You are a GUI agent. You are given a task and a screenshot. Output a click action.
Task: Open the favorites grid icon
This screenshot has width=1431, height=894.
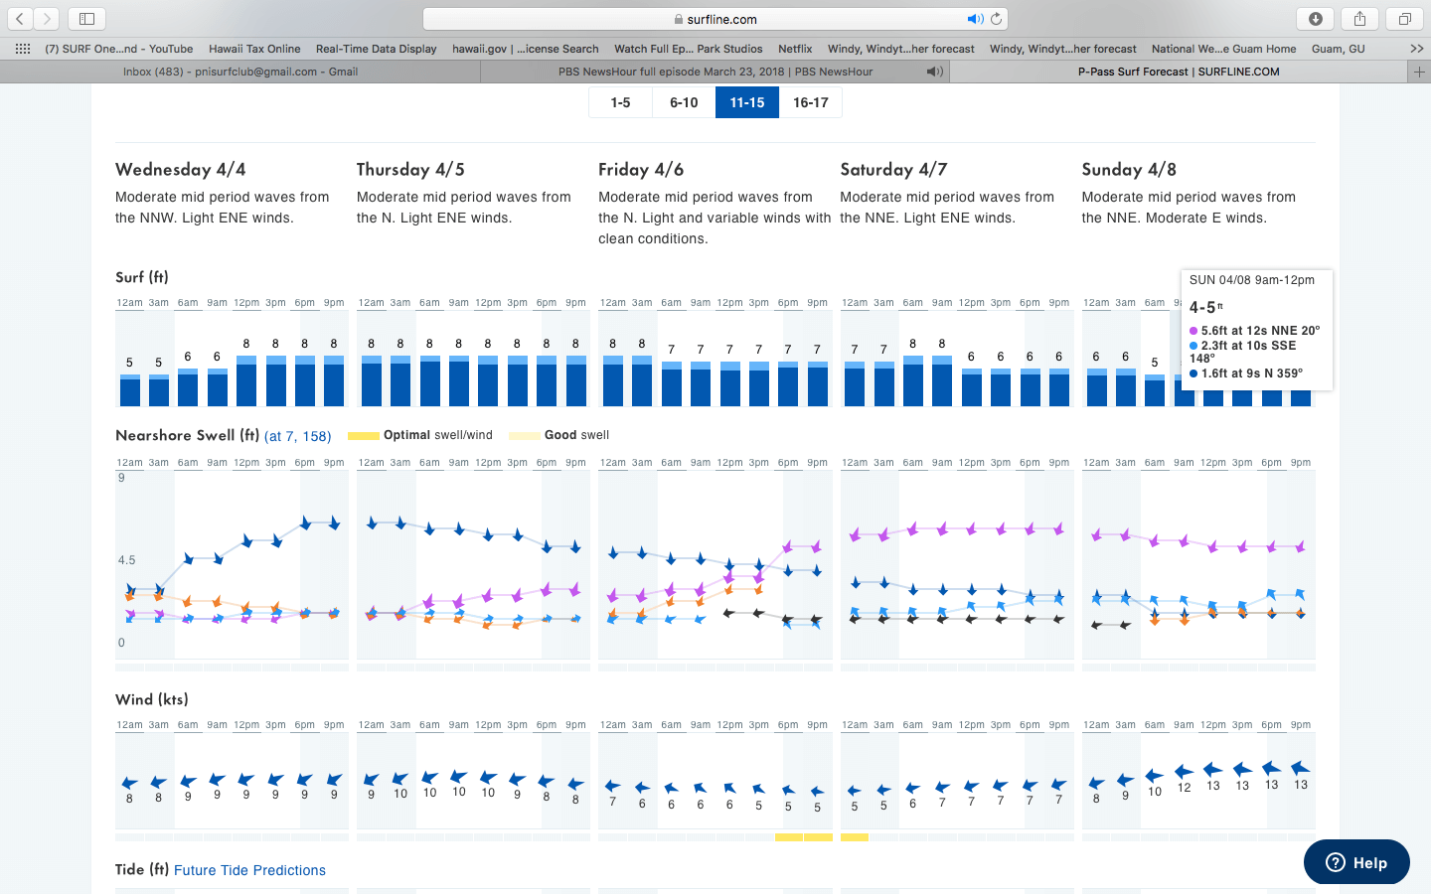click(23, 49)
